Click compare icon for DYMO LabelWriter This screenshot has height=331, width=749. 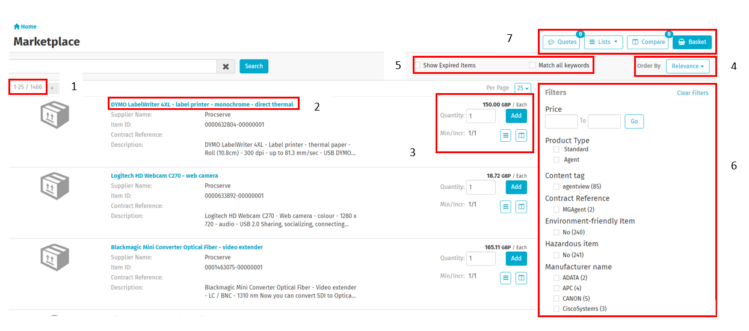[522, 136]
